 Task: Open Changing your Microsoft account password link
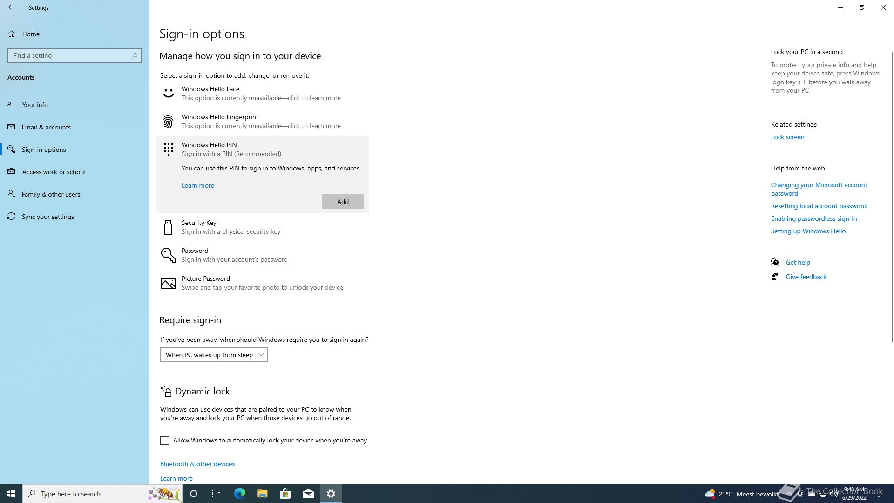[819, 189]
